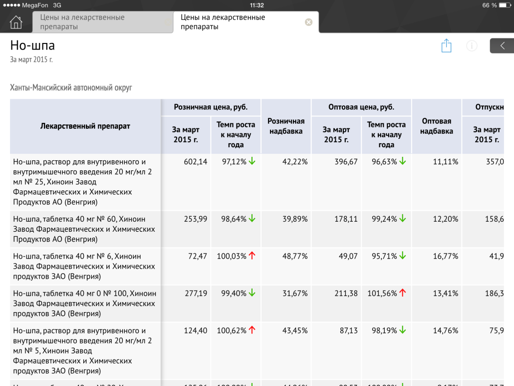Select the Но-шпа таблетка 40 мг № 60 row

pos(85,229)
